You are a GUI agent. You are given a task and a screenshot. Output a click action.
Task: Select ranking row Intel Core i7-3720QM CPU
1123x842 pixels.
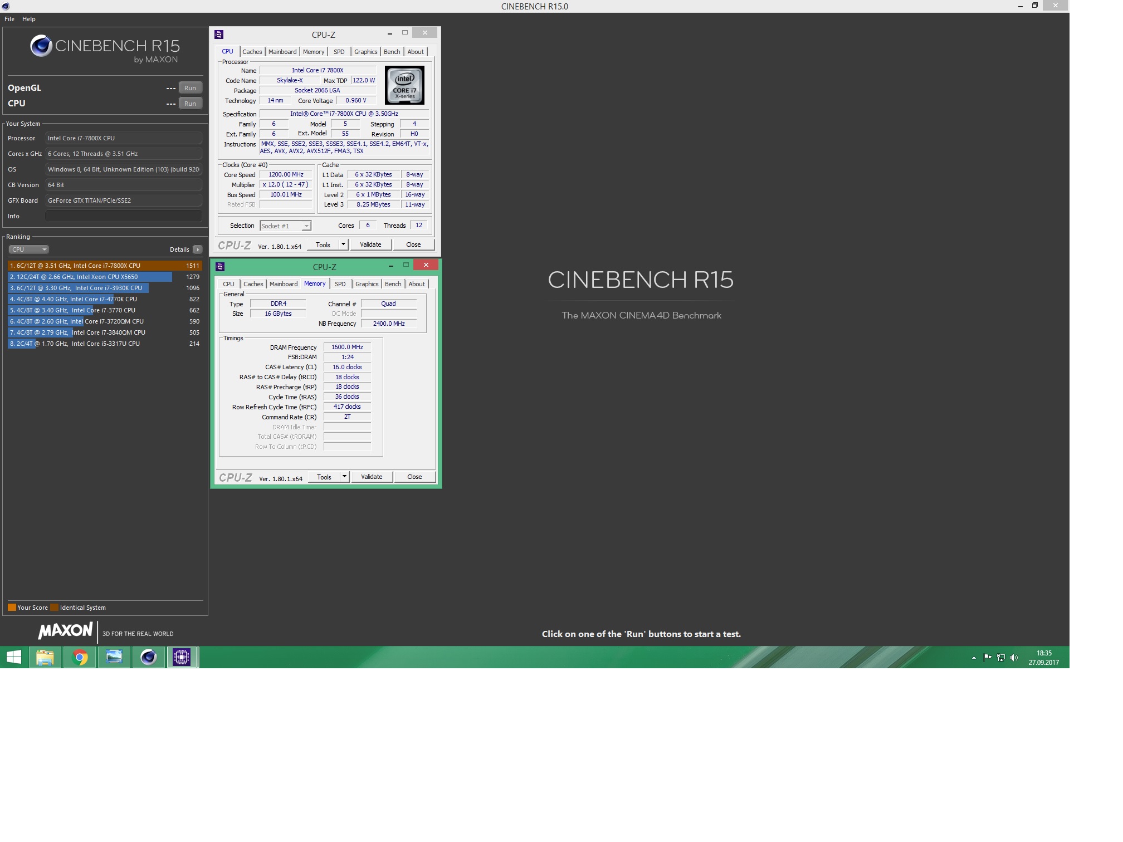click(104, 321)
